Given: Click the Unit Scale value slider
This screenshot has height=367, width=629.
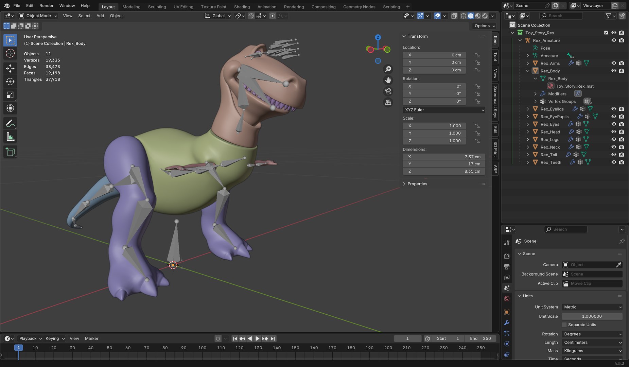Looking at the screenshot, I should pos(592,316).
